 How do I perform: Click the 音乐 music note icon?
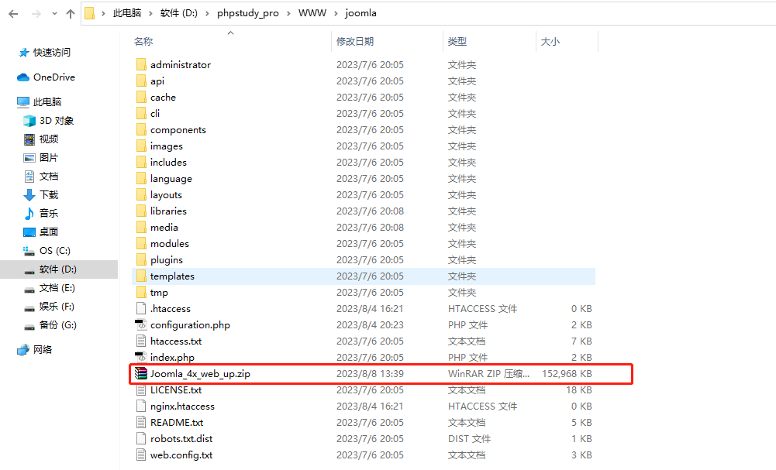click(29, 214)
